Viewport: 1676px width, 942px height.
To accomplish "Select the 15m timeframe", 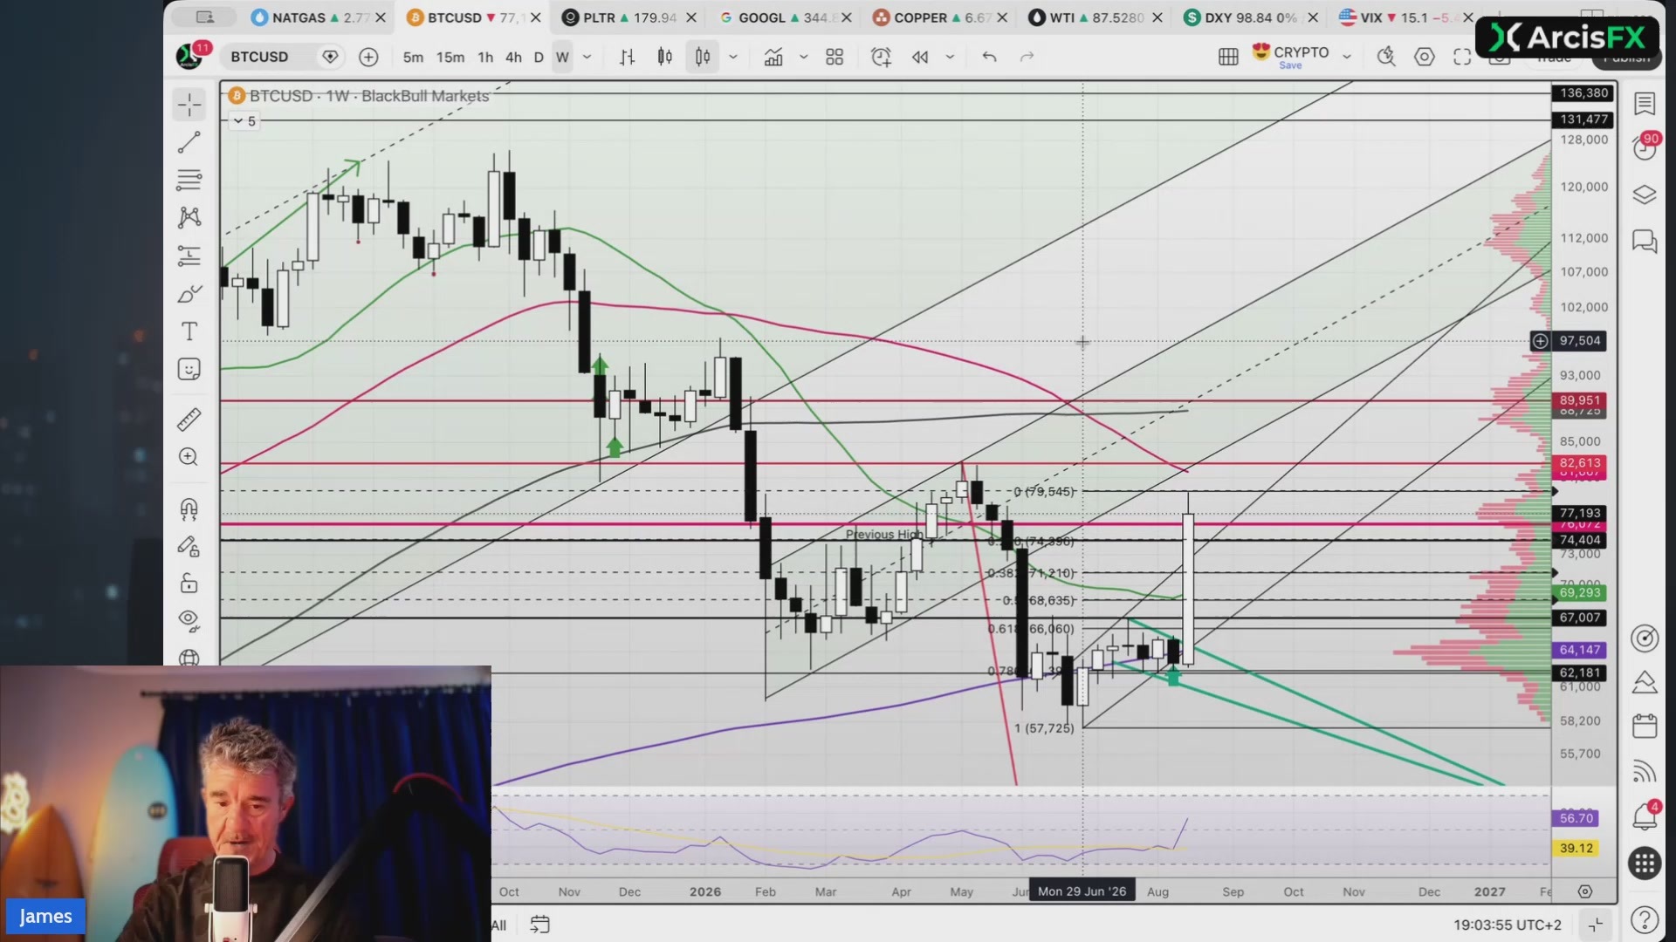I will tap(450, 58).
